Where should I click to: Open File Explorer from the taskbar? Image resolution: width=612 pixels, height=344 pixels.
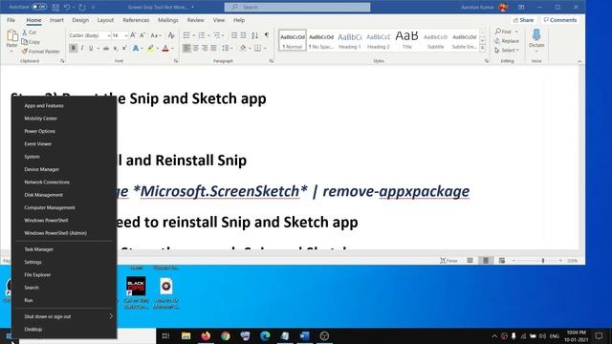point(186,335)
